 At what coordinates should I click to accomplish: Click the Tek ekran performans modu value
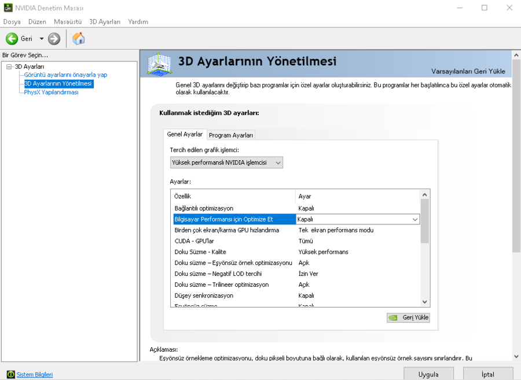click(336, 230)
